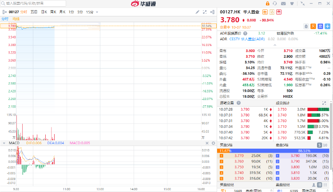Add stock to watchlist with plus icon
333x192 pixels.
click(328, 26)
